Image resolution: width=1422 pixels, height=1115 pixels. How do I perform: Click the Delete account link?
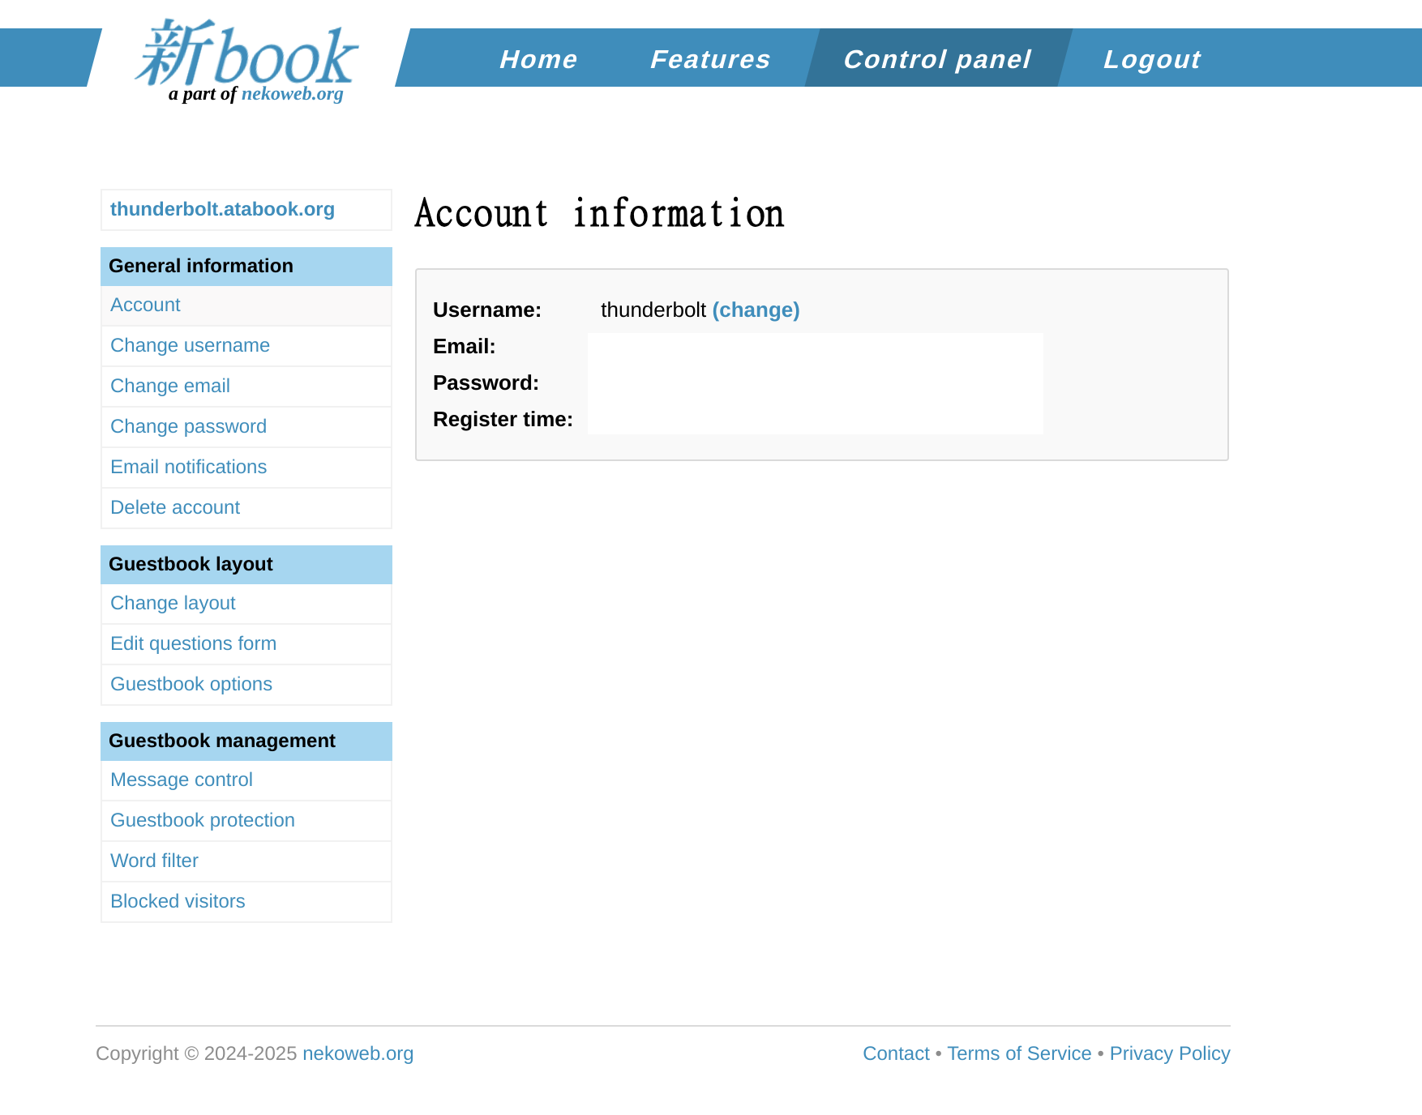(x=175, y=508)
